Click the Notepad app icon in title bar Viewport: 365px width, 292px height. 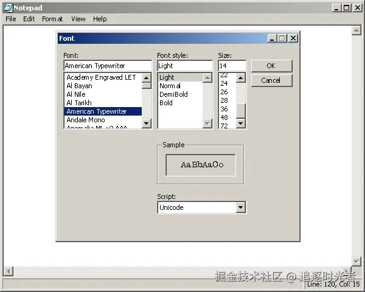pos(8,8)
